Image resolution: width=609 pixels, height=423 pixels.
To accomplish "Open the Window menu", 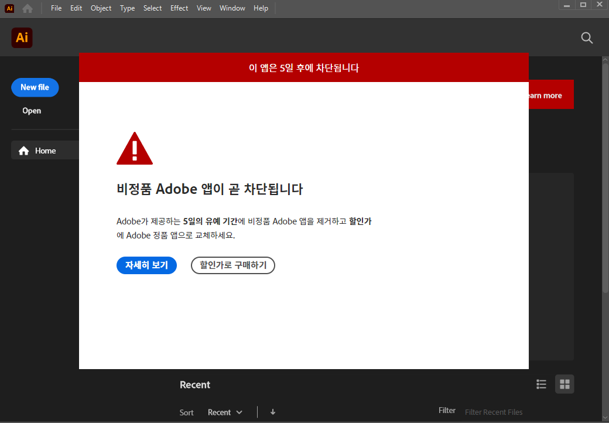I will tap(232, 8).
